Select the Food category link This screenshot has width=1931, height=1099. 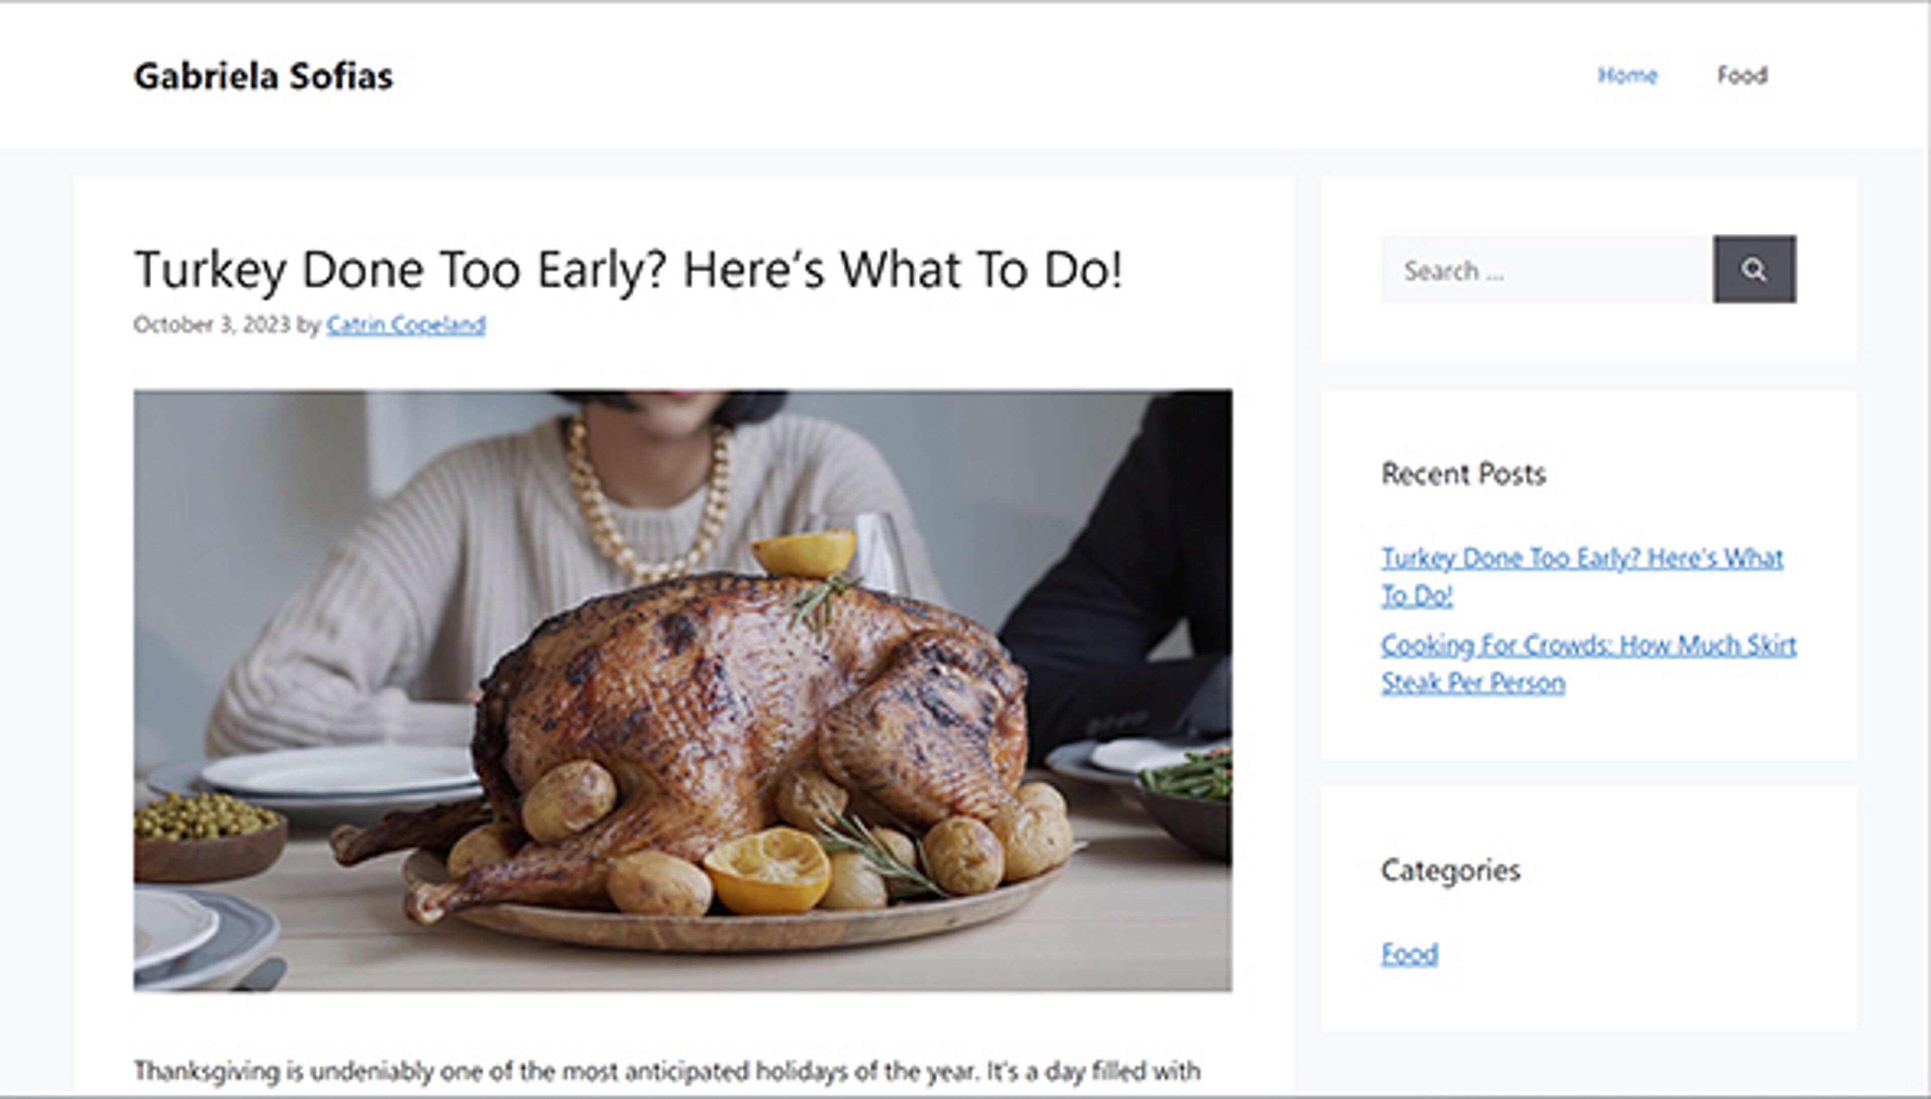pos(1409,953)
